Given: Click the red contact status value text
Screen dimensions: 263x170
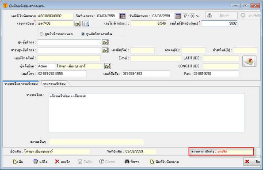Looking at the screenshot, I should [222, 152].
